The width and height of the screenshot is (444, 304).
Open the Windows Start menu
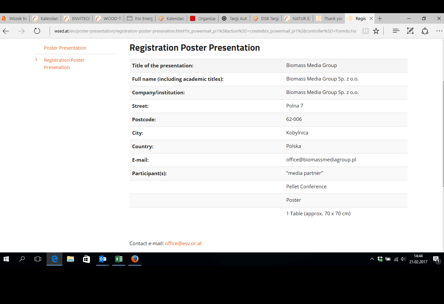(x=6, y=259)
